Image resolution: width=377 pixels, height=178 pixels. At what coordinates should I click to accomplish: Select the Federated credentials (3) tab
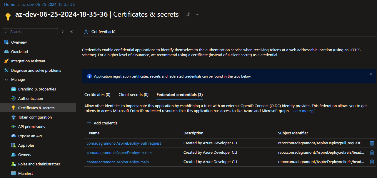[x=180, y=95]
